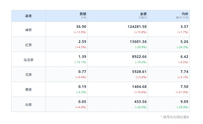
Task: Click the quantity value 2.59
Action: (x=82, y=42)
